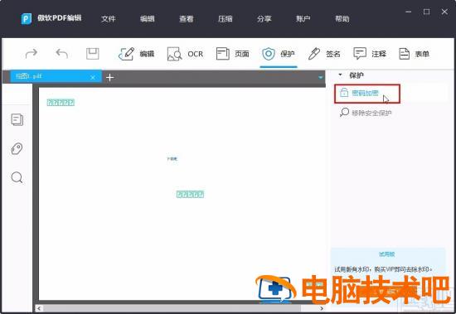Screen dimensions: 456x314
Task: Click second highlighted text field in page
Action: (x=190, y=194)
